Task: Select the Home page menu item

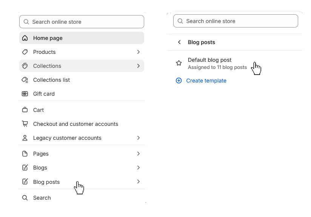Action: [x=82, y=38]
